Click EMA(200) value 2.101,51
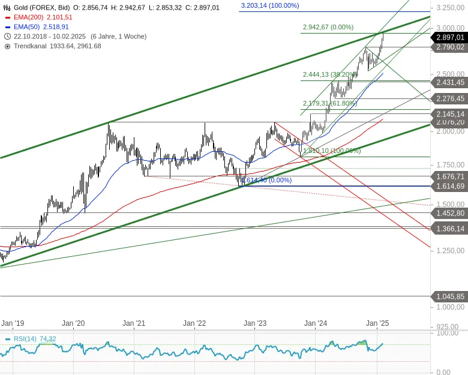Viewport: 468px width, 375px height. point(59,17)
